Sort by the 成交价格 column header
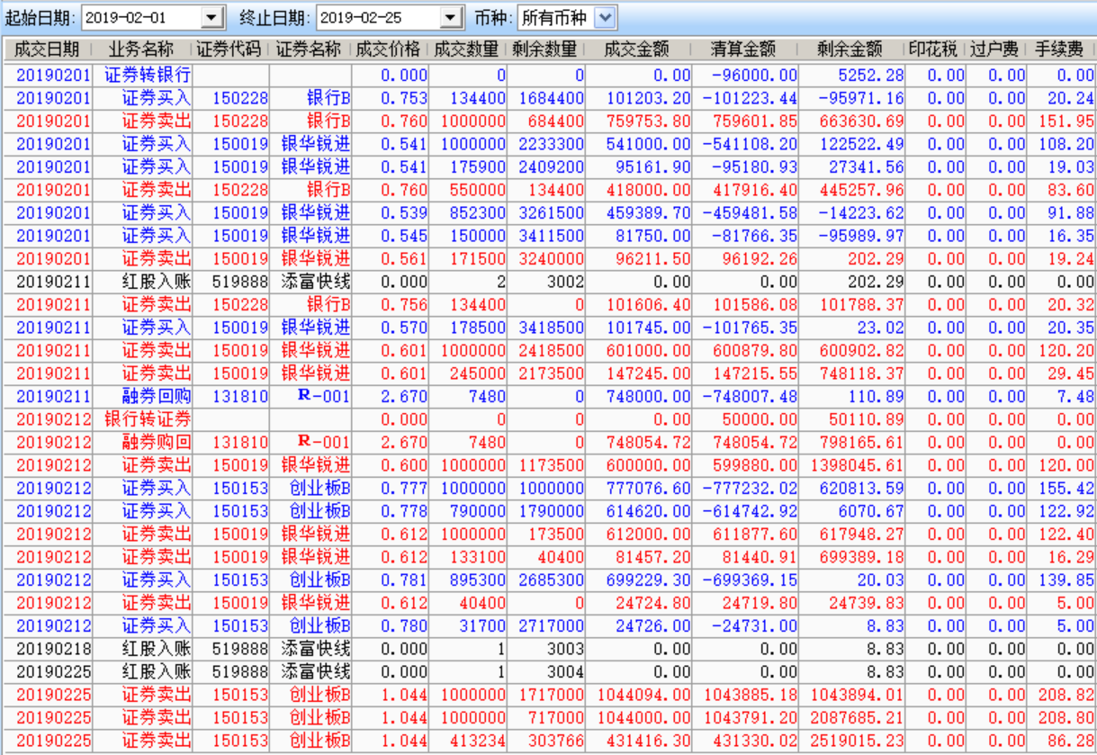Screen dimensions: 1097x755 point(390,49)
